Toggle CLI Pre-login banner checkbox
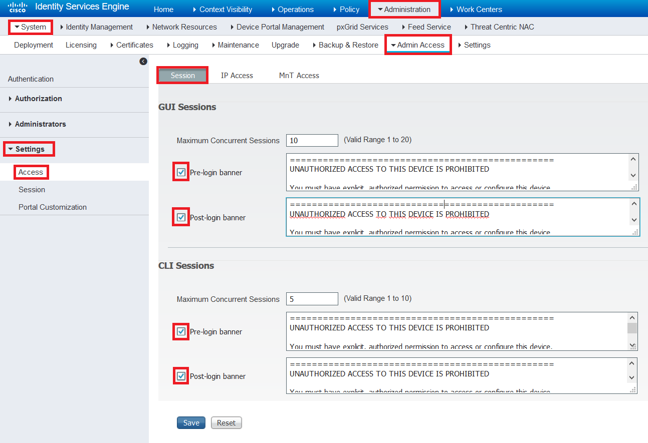The width and height of the screenshot is (648, 443). coord(181,331)
